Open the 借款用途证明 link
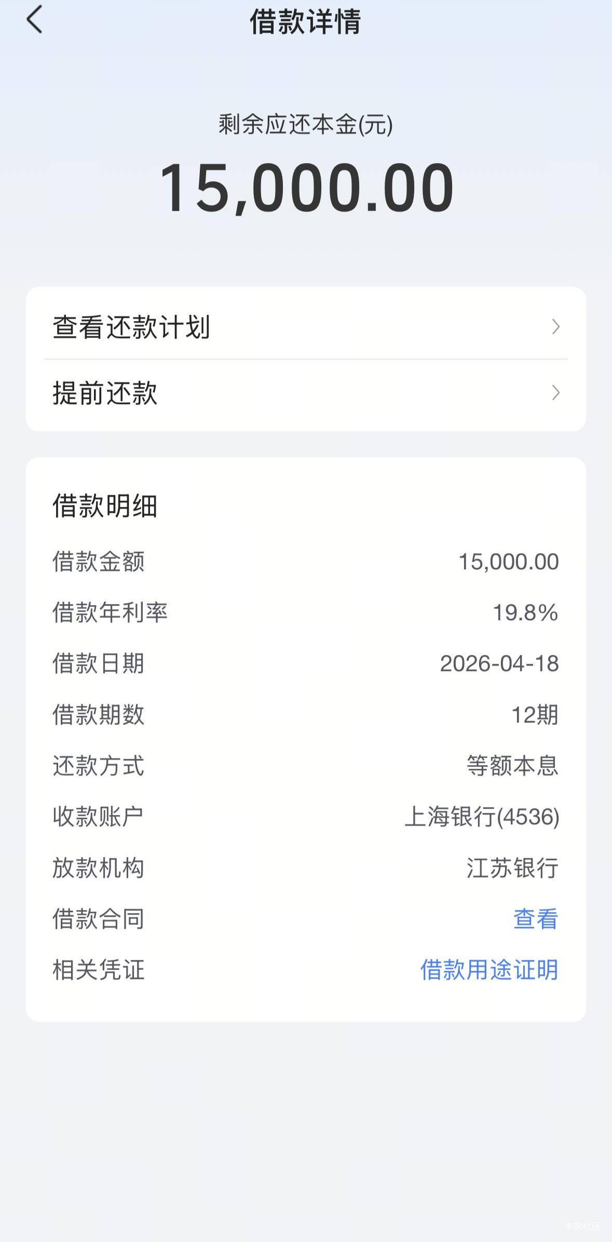This screenshot has width=612, height=1242. coord(489,969)
